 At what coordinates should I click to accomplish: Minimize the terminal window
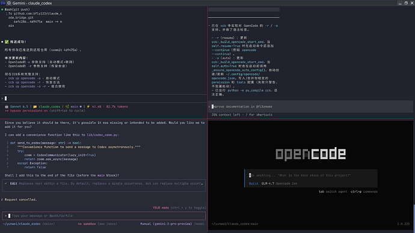(x=400, y=3)
